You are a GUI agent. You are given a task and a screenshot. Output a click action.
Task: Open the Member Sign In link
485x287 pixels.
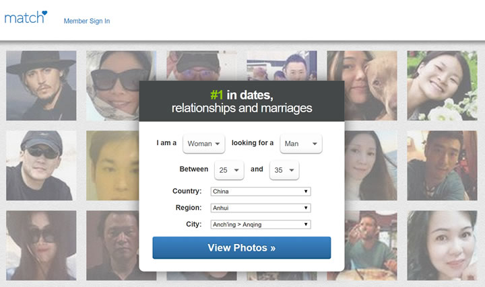(x=86, y=21)
